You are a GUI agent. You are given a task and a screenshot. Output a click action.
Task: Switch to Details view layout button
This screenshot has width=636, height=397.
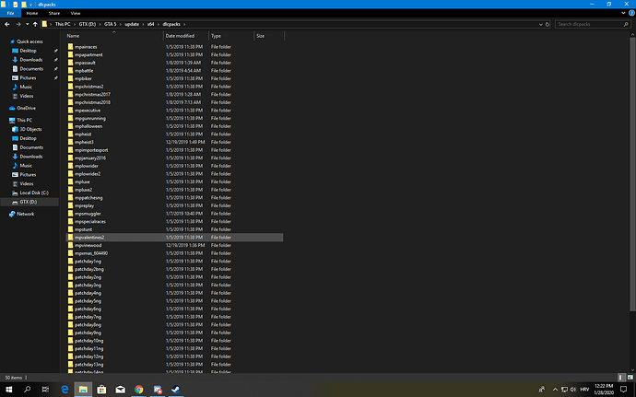pyautogui.click(x=621, y=378)
